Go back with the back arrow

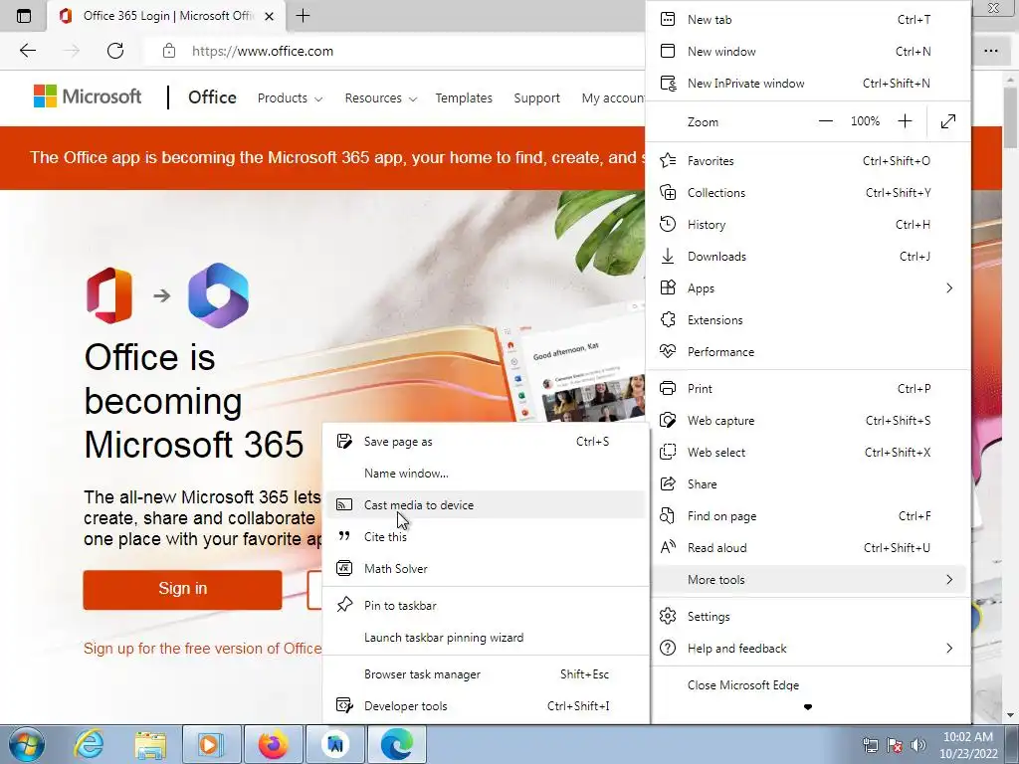tap(27, 51)
